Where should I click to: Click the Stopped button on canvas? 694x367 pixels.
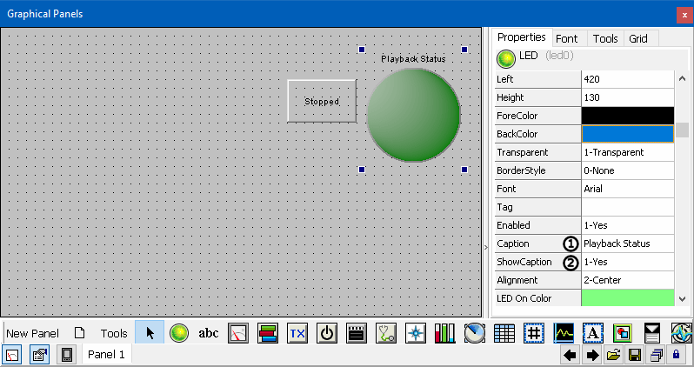[x=322, y=101]
